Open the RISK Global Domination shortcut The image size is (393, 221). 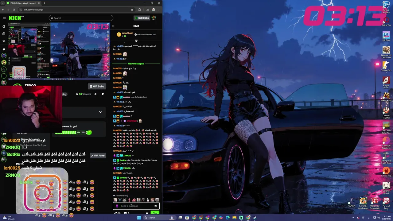point(375,203)
